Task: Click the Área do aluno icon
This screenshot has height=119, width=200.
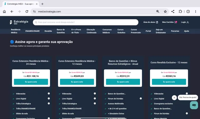Action: coord(157,22)
